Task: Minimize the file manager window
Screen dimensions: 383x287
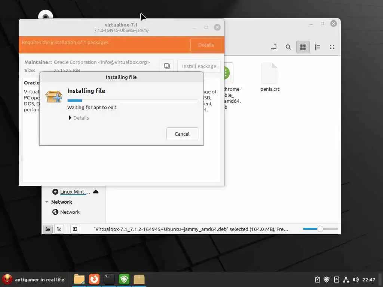Action: (x=311, y=24)
